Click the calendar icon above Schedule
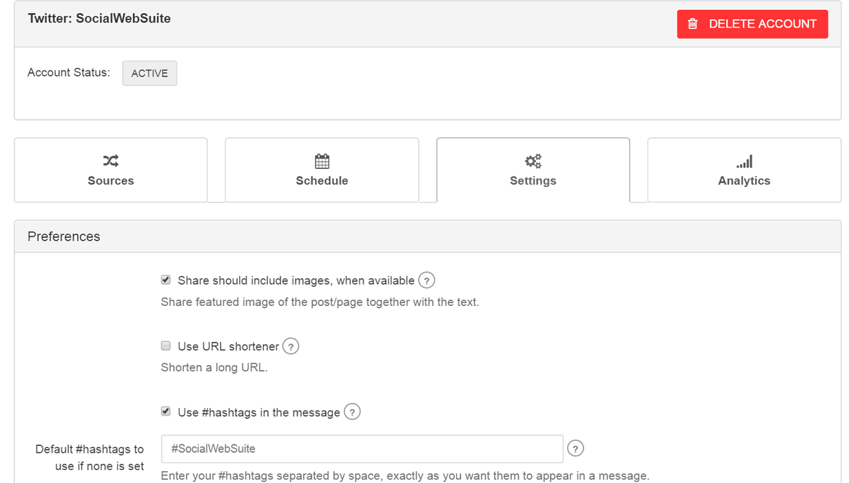Screen dimensions: 849x483 (322, 161)
